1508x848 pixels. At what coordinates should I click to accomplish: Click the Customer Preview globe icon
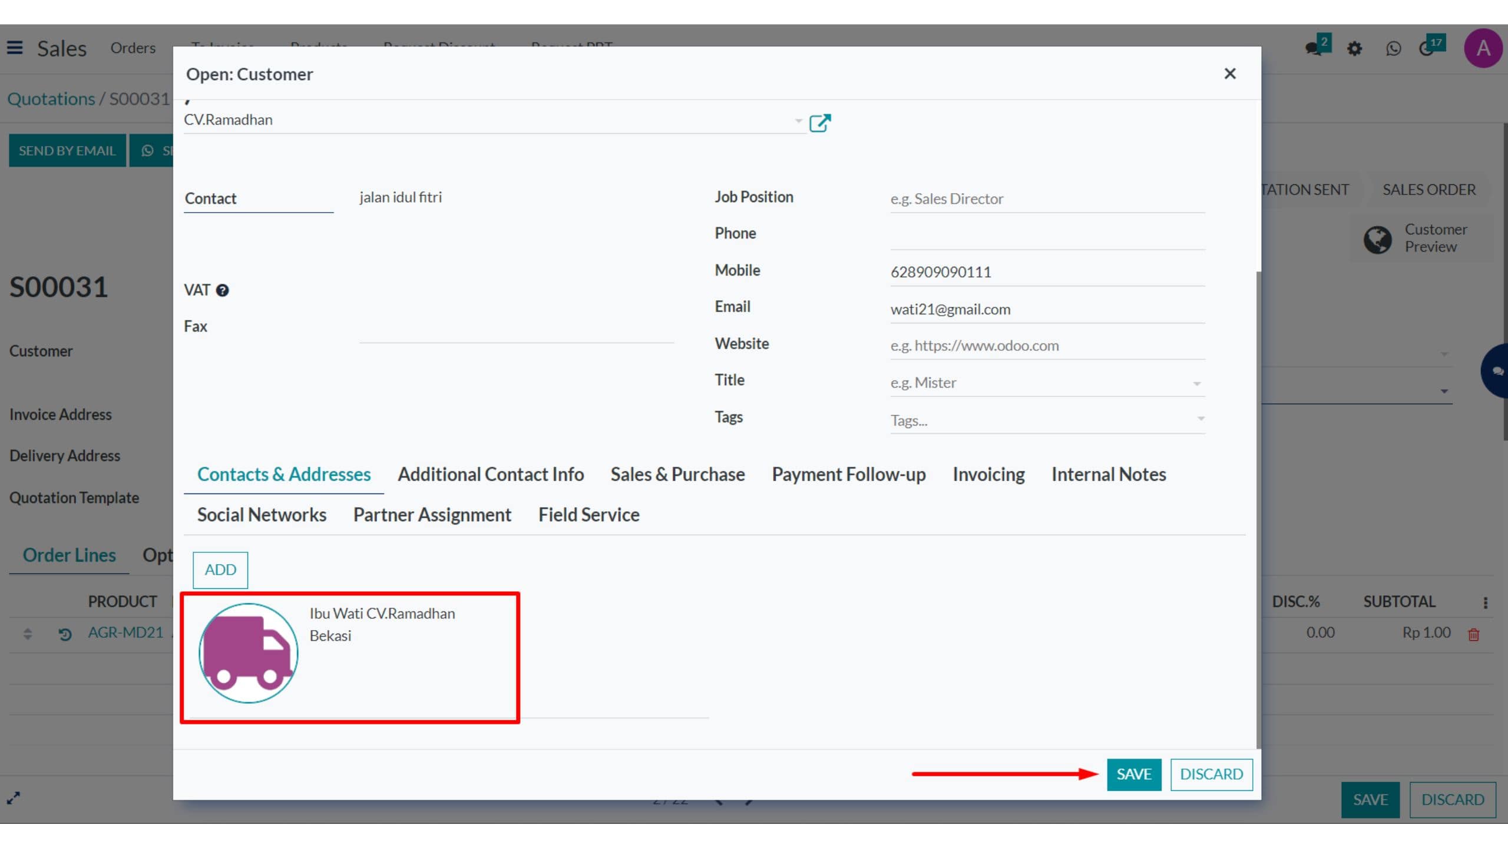[1377, 239]
